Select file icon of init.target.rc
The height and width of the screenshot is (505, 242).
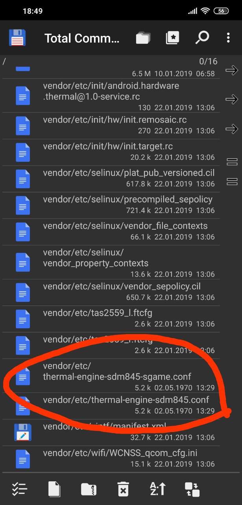tap(23, 152)
